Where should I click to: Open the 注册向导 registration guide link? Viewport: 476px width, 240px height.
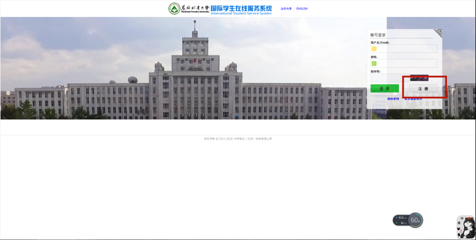point(286,9)
